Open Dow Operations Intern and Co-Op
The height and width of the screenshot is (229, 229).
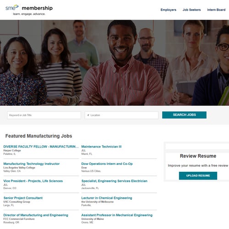(107, 164)
